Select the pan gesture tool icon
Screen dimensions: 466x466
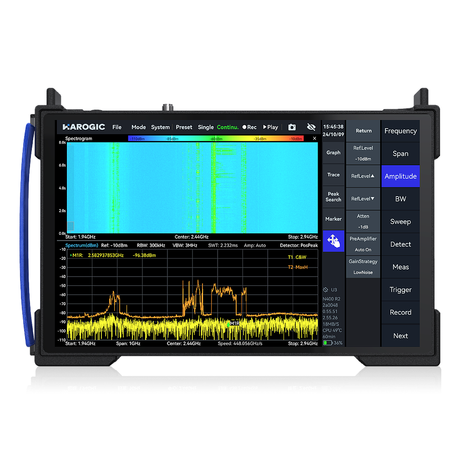point(333,241)
